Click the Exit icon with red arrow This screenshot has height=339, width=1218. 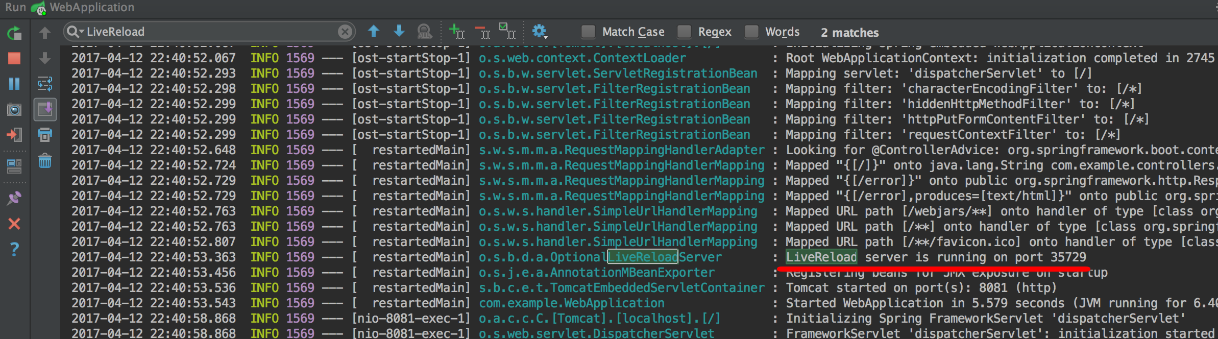[14, 135]
